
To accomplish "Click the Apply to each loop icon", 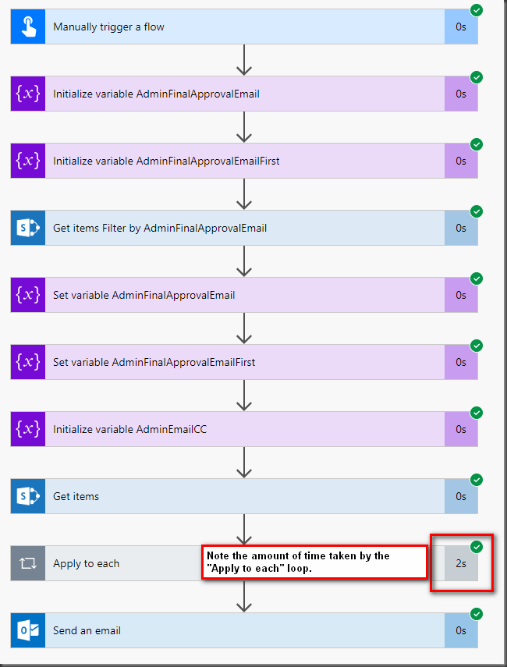I will tap(28, 564).
